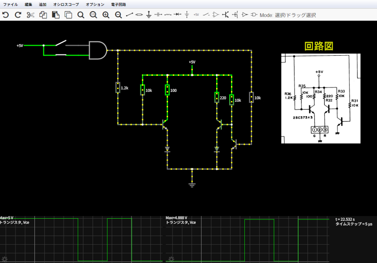The width and height of the screenshot is (377, 263).
Task: Click the 回路図 schematic reference image
Action: click(320, 99)
